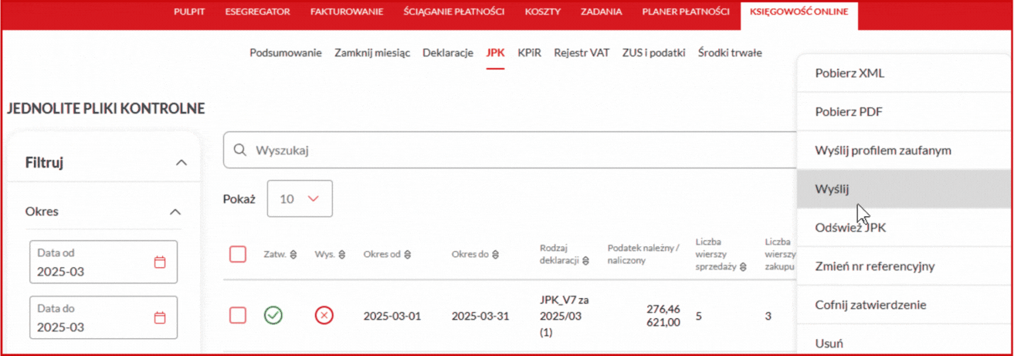Click the 2025-03-31 Okres do cell
The image size is (1014, 356).
480,316
